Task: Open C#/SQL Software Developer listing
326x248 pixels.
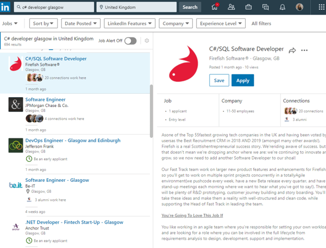Action: [x=56, y=59]
